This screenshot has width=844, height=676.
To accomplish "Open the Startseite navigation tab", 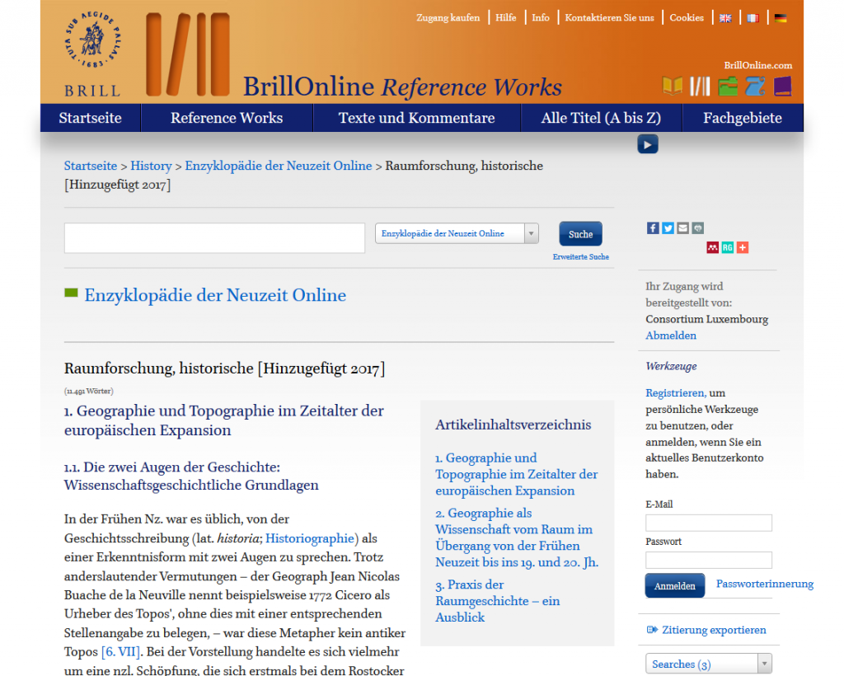I will 91,118.
